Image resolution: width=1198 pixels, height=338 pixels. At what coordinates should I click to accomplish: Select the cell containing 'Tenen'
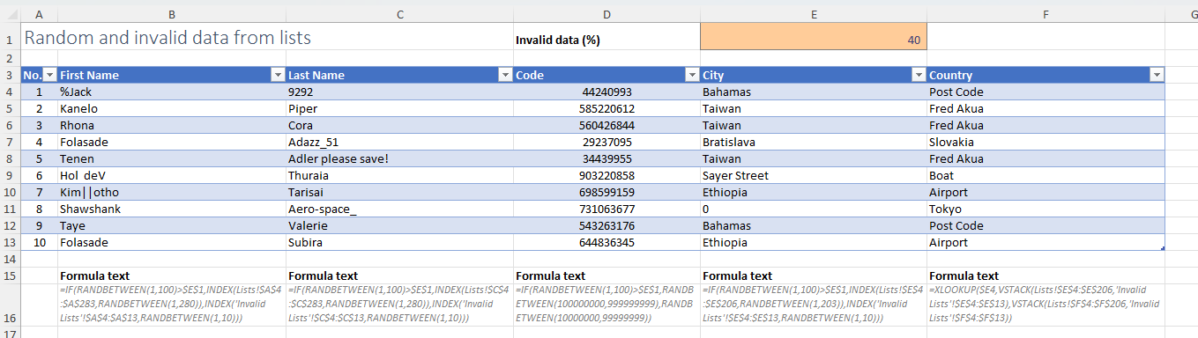(x=171, y=159)
